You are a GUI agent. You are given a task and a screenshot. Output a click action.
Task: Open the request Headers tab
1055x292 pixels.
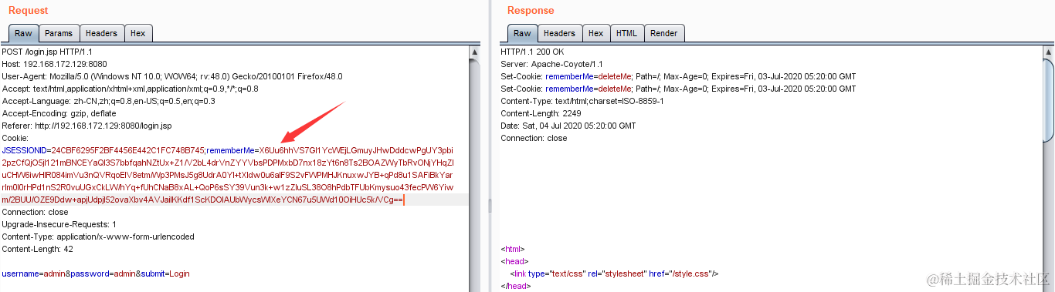pyautogui.click(x=101, y=33)
